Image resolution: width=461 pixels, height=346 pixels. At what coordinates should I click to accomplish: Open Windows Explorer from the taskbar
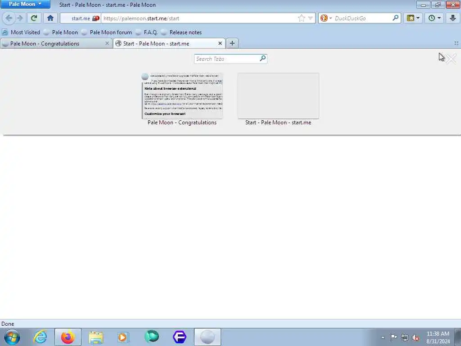[x=96, y=337]
